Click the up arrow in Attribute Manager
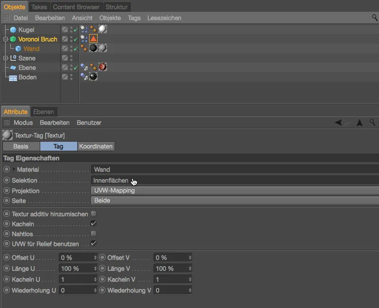 [360, 123]
